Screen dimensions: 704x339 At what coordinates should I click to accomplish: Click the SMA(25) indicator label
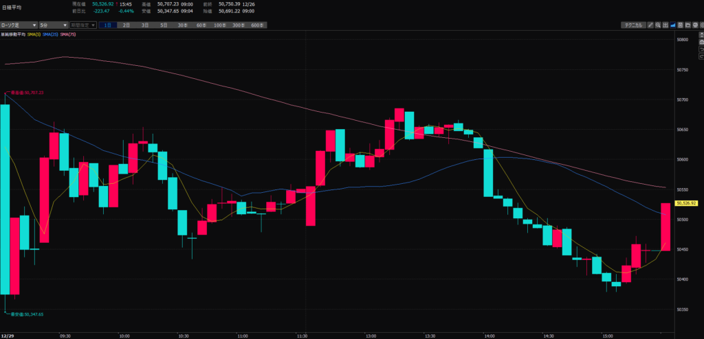[x=51, y=34]
